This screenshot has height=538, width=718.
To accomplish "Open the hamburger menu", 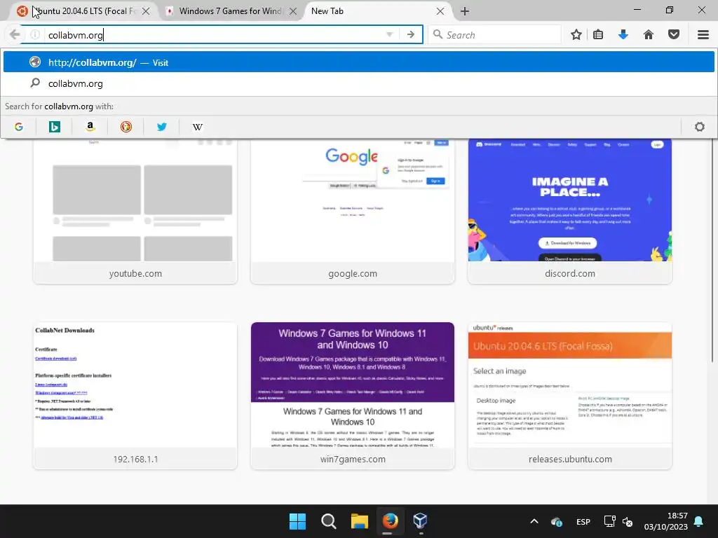I will point(703,34).
